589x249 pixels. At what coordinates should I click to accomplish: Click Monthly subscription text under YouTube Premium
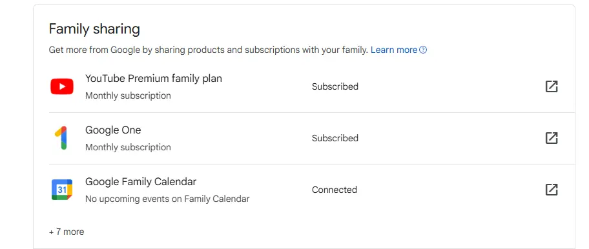(128, 95)
